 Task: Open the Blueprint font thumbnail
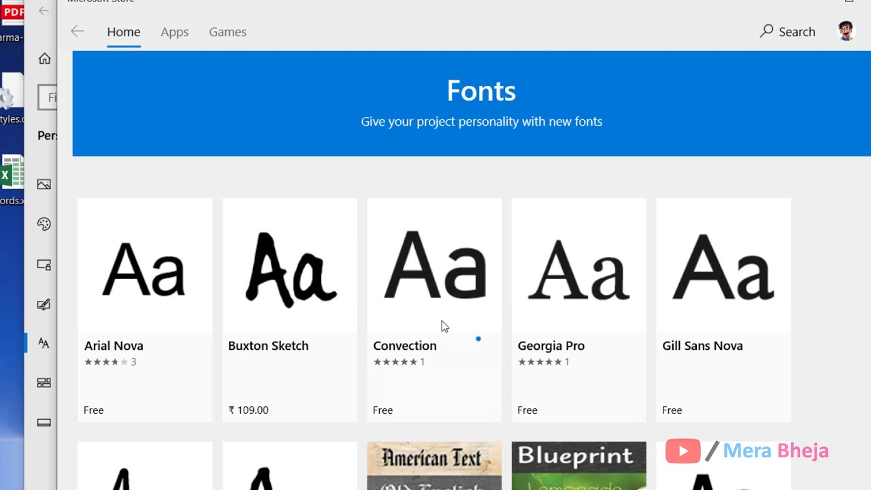coord(579,466)
